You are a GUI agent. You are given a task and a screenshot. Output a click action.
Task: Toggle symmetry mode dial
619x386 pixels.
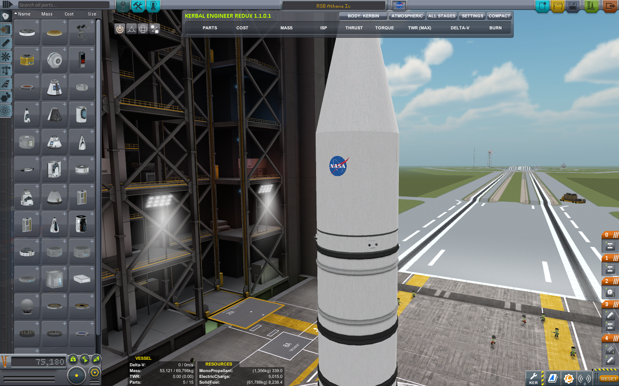(x=76, y=375)
